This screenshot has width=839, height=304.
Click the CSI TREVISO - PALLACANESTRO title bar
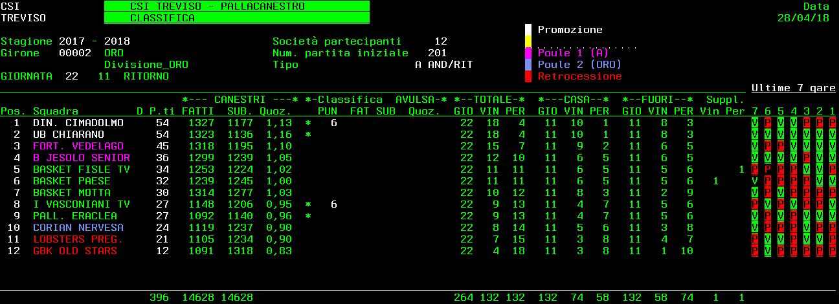(236, 6)
